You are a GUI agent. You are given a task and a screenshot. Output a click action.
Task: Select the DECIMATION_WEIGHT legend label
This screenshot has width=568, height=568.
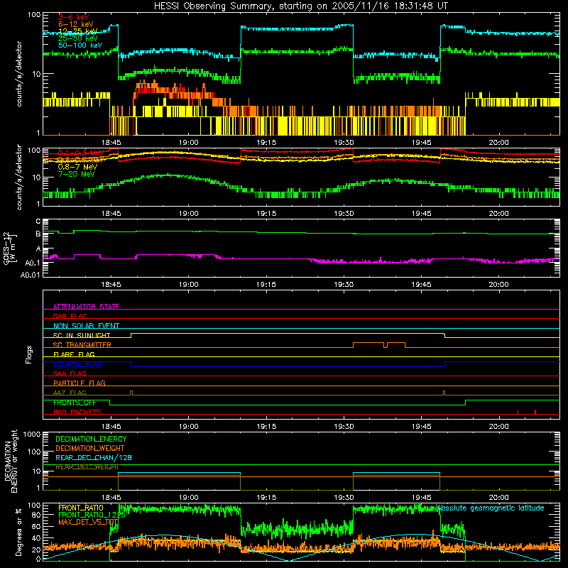pyautogui.click(x=90, y=448)
